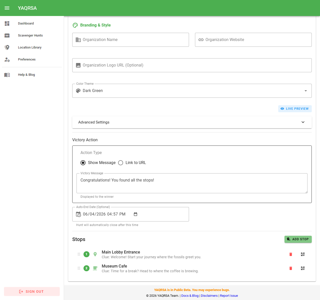Image resolution: width=320 pixels, height=300 pixels.
Task: Click the number 1 badge of first stop
Action: (x=86, y=254)
